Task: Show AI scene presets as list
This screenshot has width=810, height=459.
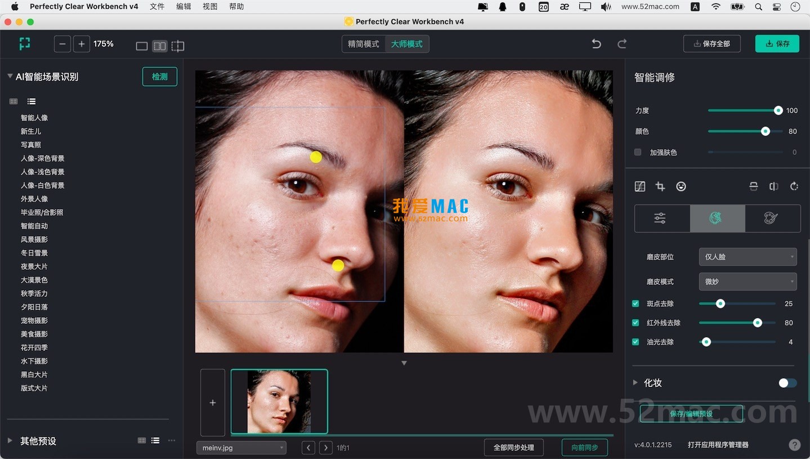Action: [x=32, y=101]
